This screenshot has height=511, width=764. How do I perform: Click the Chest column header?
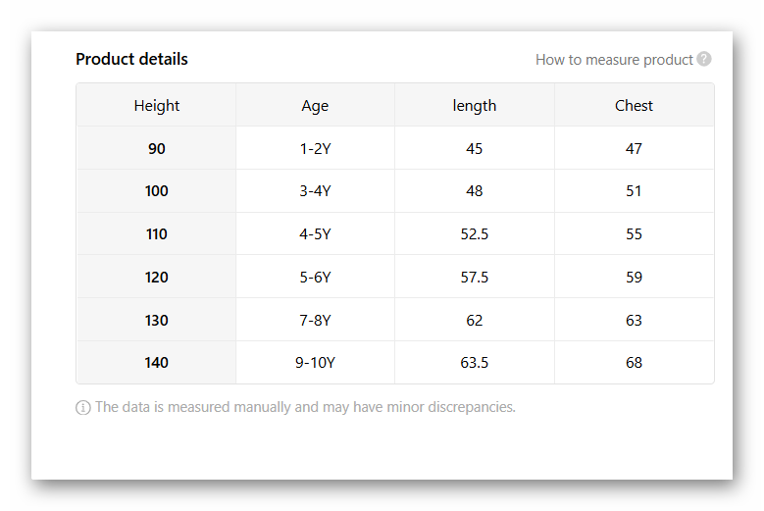point(634,106)
